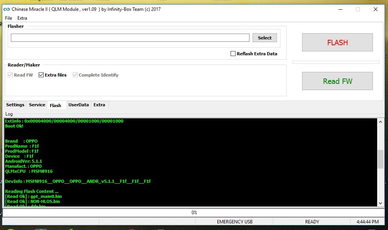Switch to the Service tab
Viewport: 388px width, 230px height.
tap(37, 105)
